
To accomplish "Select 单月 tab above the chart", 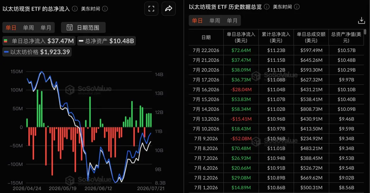I will (x=46, y=28).
